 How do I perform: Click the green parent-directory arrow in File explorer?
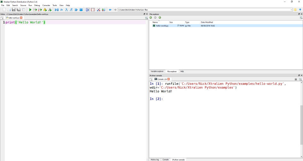pos(160,18)
